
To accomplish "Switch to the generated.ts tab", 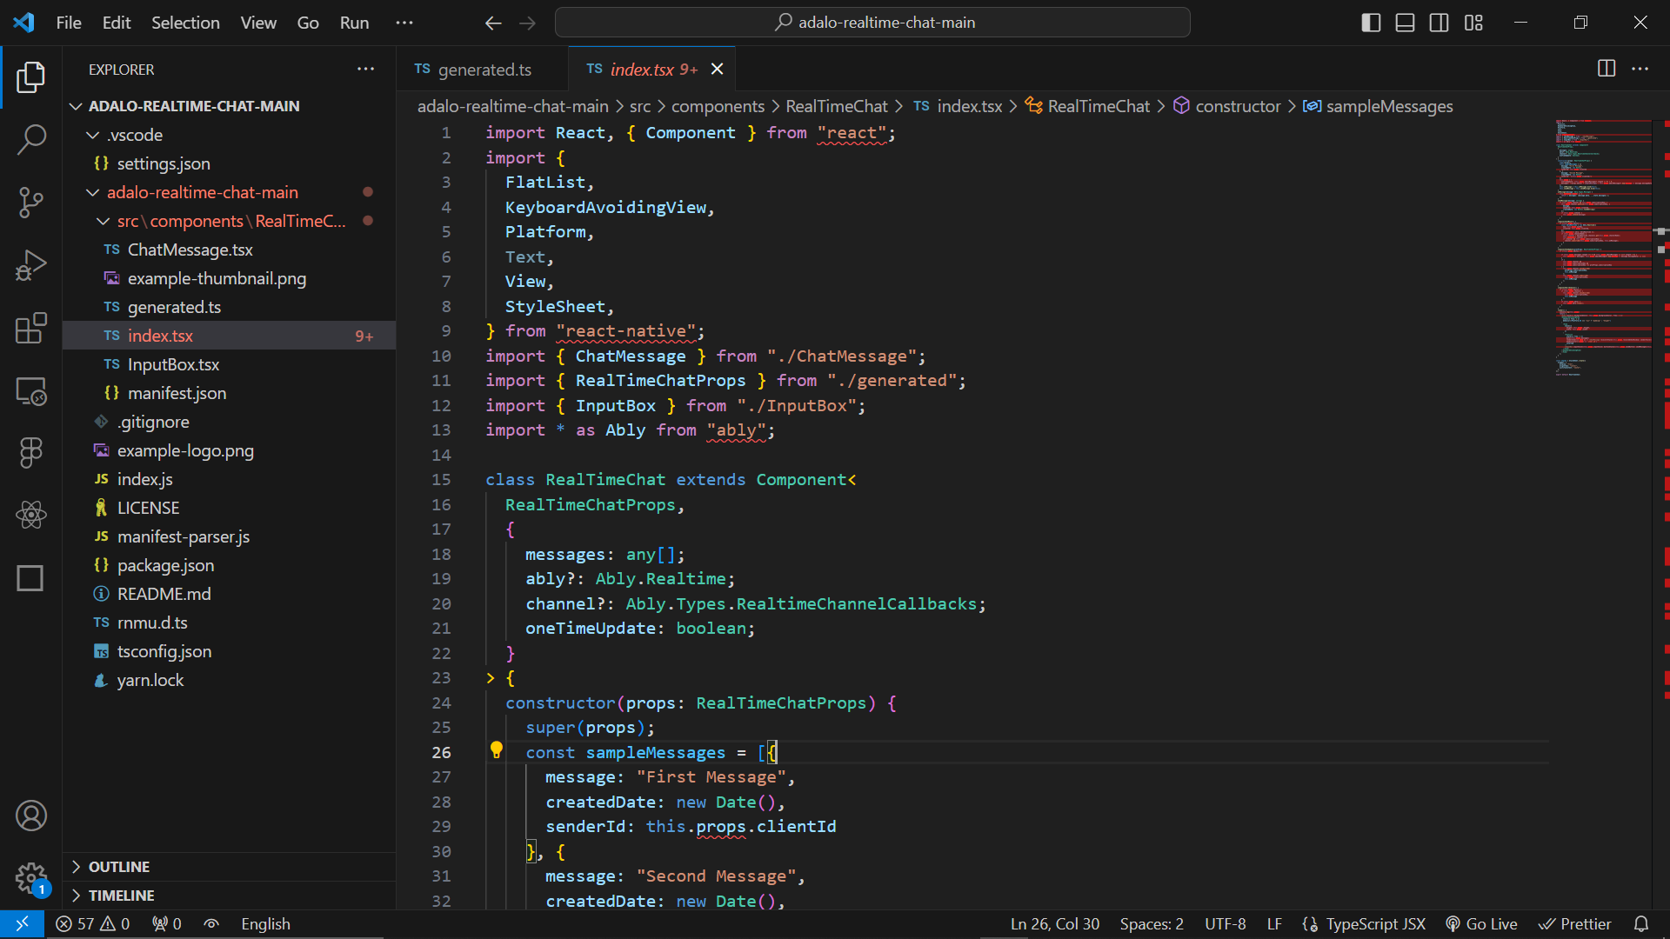I will pyautogui.click(x=484, y=70).
